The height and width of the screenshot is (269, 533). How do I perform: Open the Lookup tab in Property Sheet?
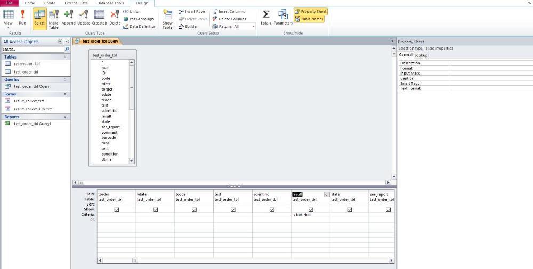(421, 55)
